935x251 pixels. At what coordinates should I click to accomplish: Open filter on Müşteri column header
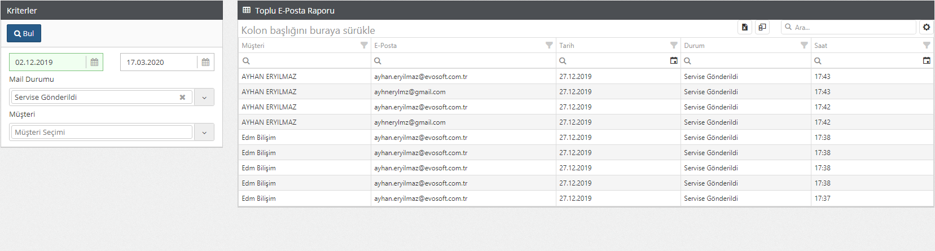click(364, 45)
